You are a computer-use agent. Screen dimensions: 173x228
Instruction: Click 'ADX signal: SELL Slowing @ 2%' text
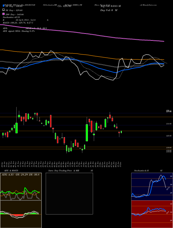(19, 31)
